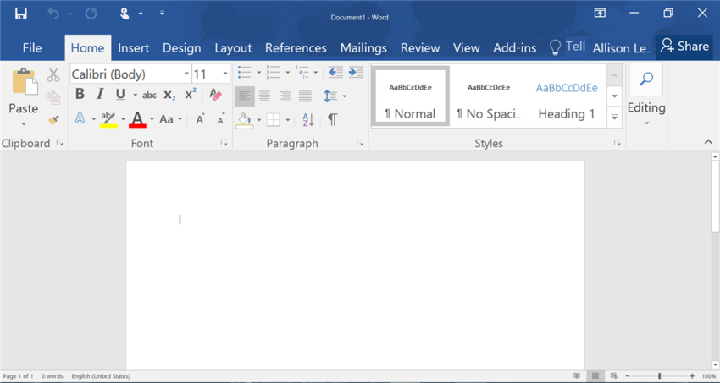
Task: Open the Calibri (Body) font dropdown
Action: click(186, 74)
